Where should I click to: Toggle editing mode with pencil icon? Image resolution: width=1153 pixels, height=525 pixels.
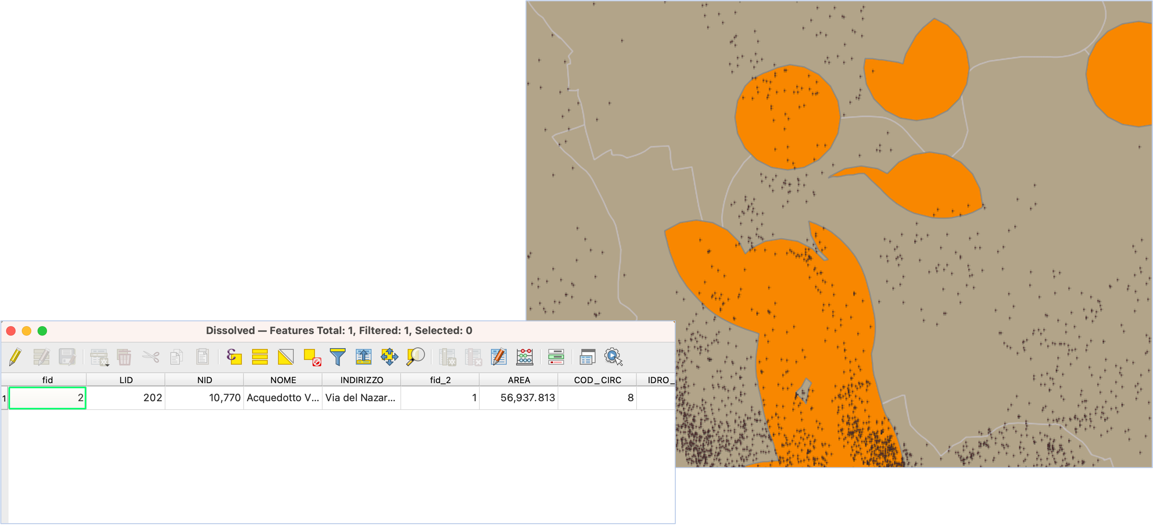(15, 357)
